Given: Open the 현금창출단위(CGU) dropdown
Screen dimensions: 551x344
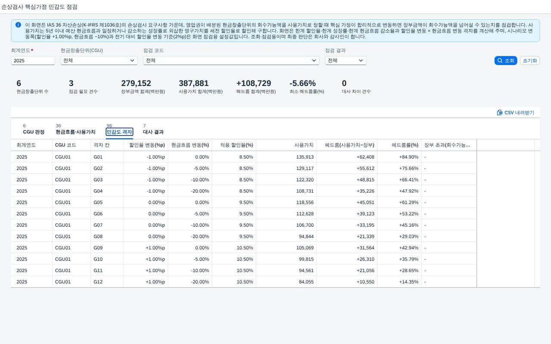Looking at the screenshot, I should pyautogui.click(x=99, y=61).
